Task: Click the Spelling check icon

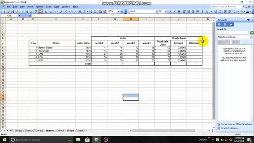Action: click(x=36, y=12)
